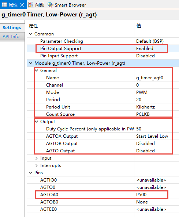
Task: Edit the Channel value 0
Action: (137, 85)
